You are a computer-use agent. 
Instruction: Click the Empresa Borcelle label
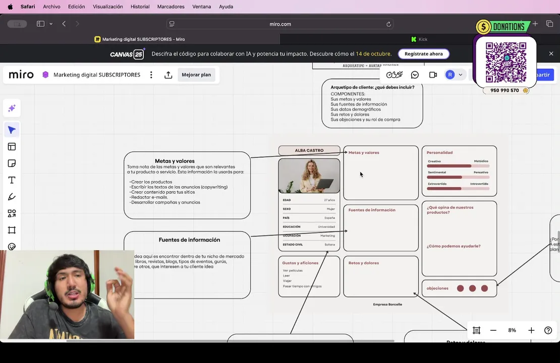pyautogui.click(x=387, y=305)
